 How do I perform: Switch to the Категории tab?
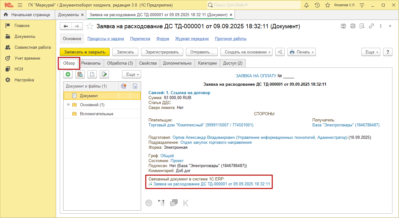click(x=207, y=63)
